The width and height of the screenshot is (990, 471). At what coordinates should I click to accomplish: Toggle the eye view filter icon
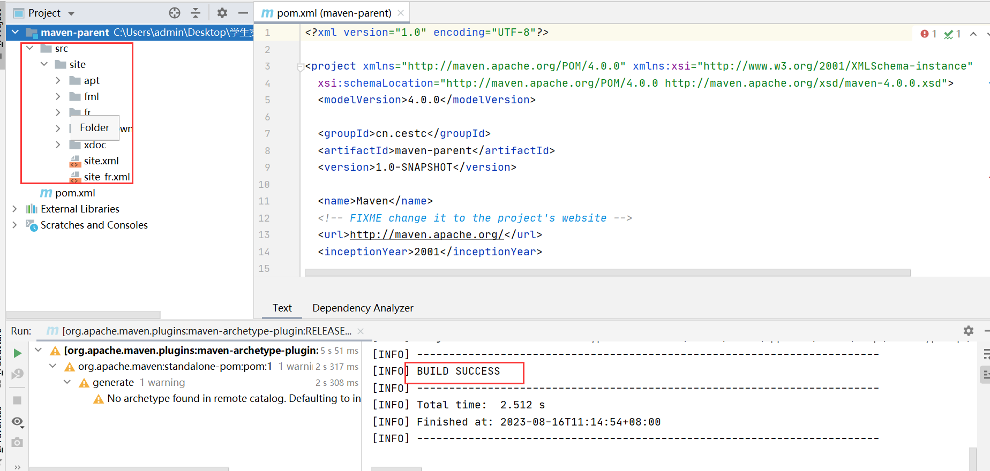pyautogui.click(x=17, y=422)
